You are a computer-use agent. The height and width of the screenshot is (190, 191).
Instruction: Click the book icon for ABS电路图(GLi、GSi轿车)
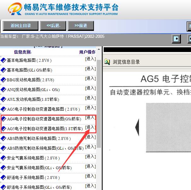pos(3,148)
